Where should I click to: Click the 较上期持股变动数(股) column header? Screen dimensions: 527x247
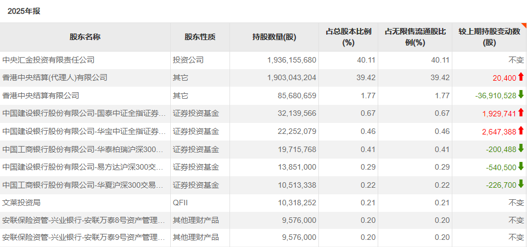coord(489,37)
